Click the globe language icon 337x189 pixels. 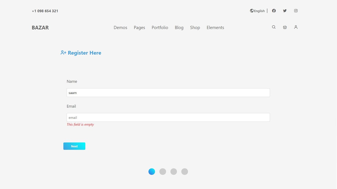click(x=252, y=11)
